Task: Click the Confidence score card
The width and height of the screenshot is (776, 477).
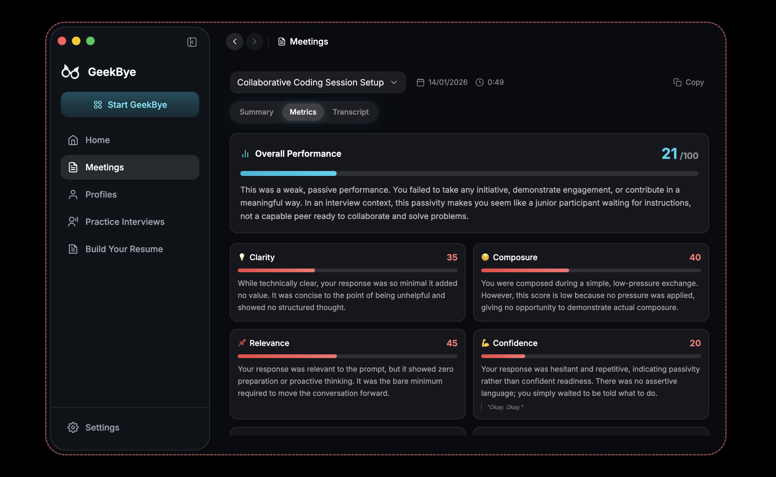Action: [591, 374]
